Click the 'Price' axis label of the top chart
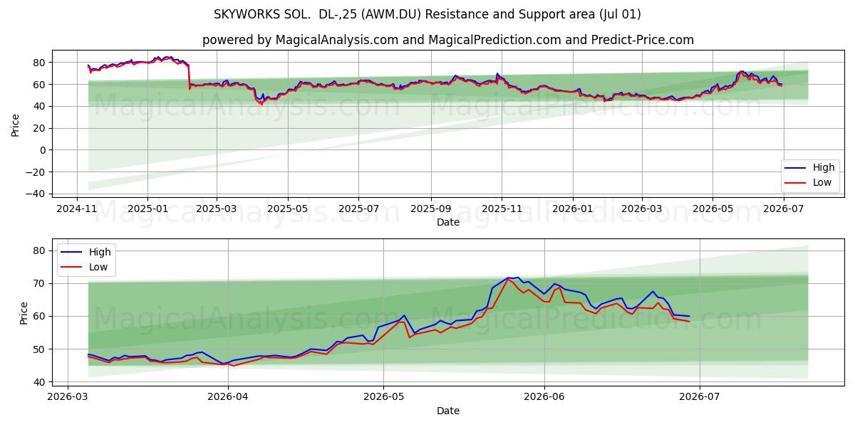 [16, 125]
